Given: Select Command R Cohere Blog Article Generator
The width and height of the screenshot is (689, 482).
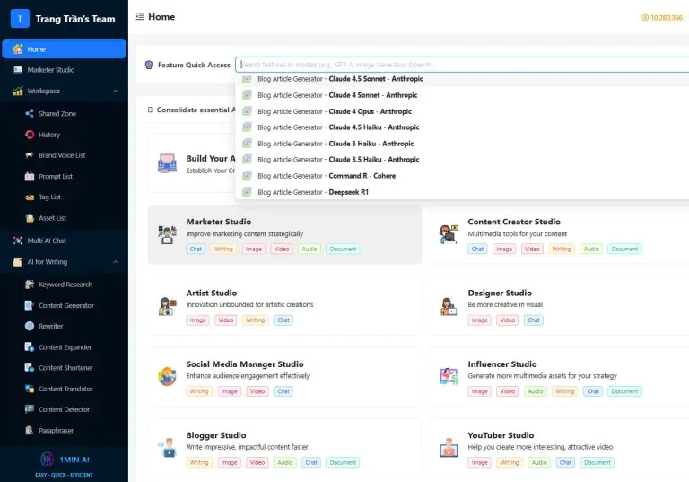Looking at the screenshot, I should 463,175.
